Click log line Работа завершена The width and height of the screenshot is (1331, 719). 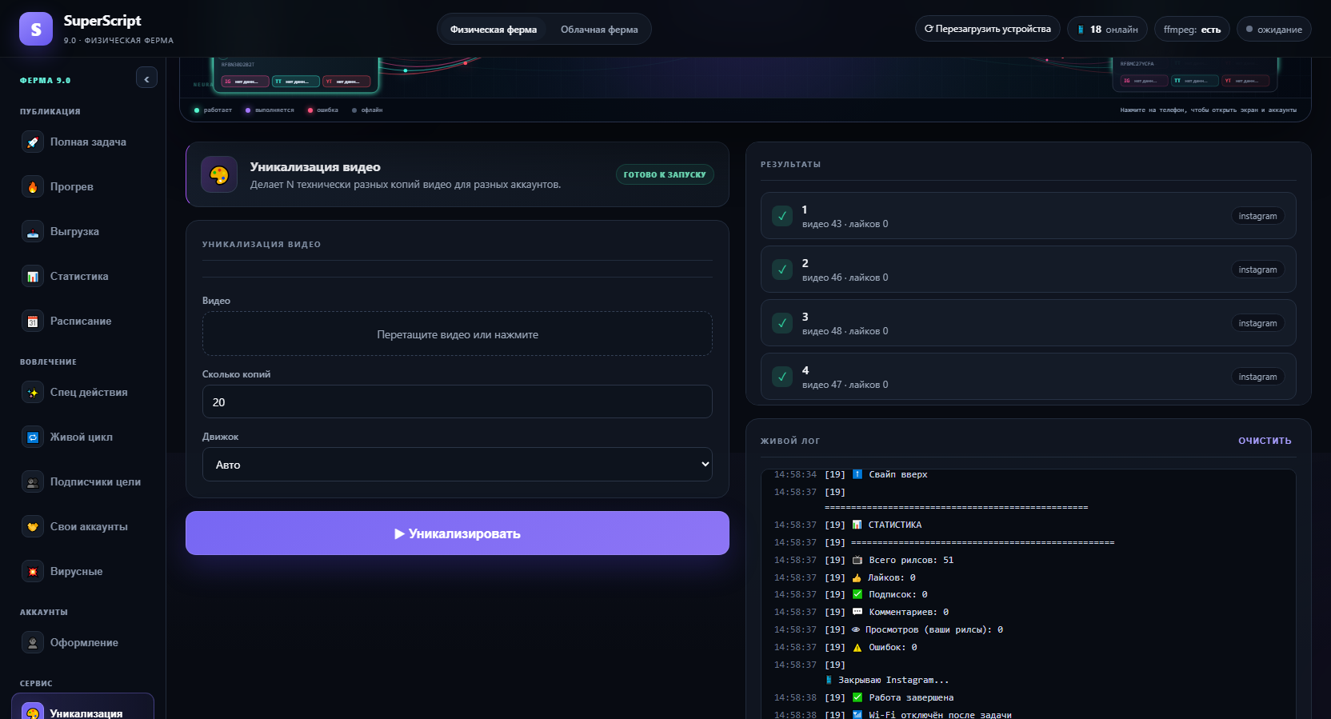(911, 697)
